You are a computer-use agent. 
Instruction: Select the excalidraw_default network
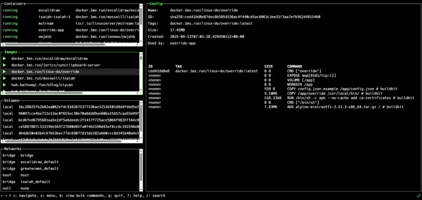click(39, 162)
